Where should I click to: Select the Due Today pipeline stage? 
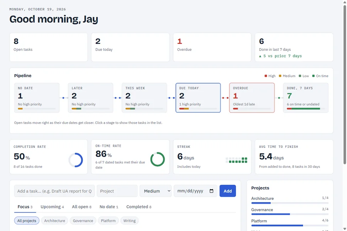point(198,98)
